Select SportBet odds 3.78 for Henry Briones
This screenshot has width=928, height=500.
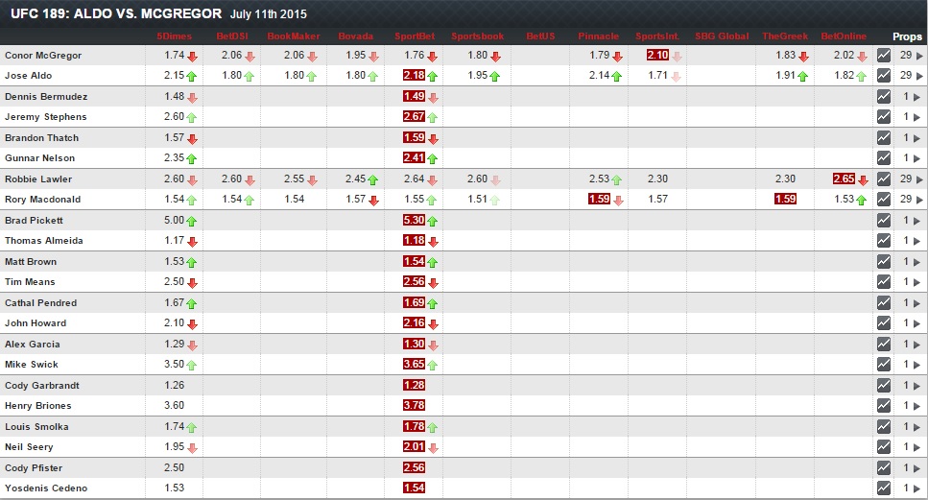pos(415,405)
